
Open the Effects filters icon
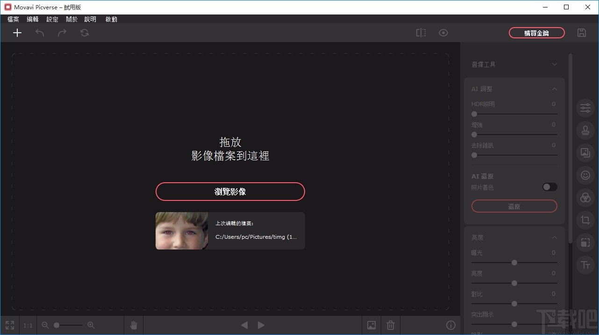[x=585, y=197]
